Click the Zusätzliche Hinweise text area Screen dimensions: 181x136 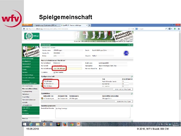[93, 113]
